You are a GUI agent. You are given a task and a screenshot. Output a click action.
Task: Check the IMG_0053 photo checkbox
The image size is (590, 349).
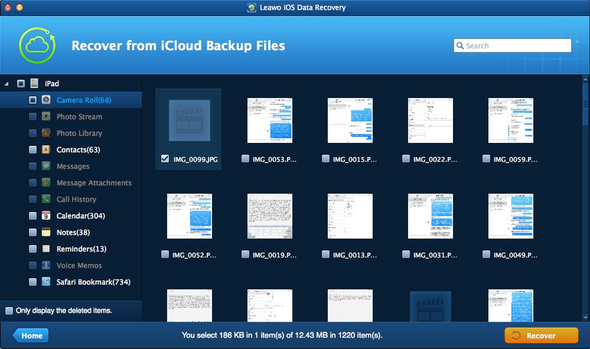(x=245, y=159)
